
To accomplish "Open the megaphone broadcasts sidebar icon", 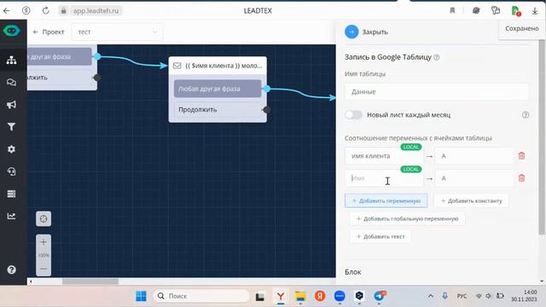I will pyautogui.click(x=11, y=105).
